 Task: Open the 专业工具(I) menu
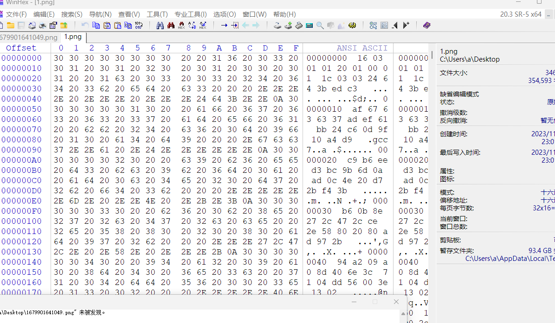191,14
